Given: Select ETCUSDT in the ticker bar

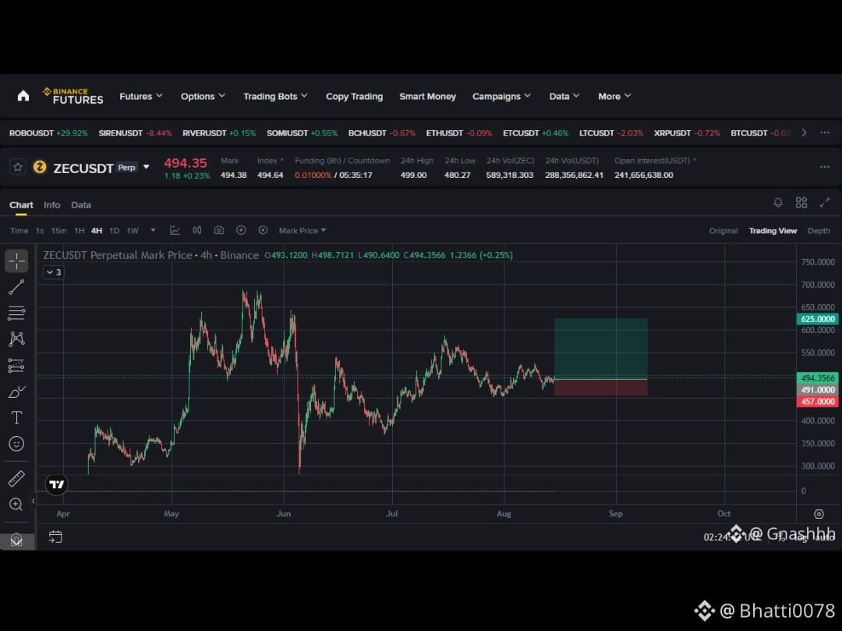Looking at the screenshot, I should click(536, 133).
